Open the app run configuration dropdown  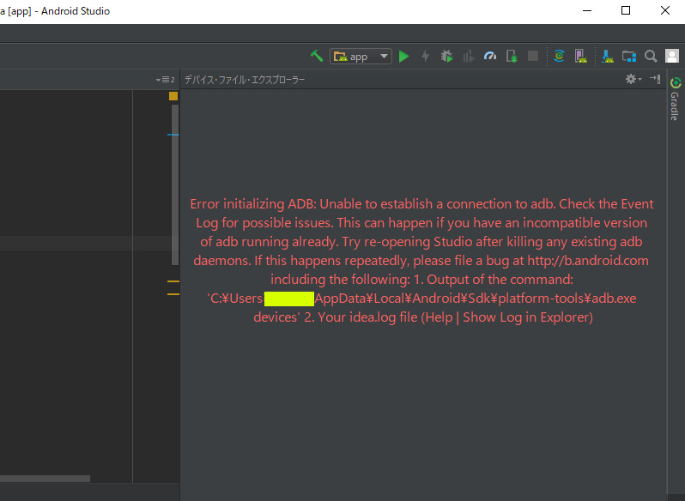[361, 57]
